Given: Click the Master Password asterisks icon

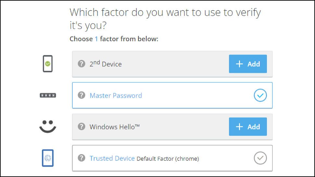Looking at the screenshot, I should click(48, 95).
